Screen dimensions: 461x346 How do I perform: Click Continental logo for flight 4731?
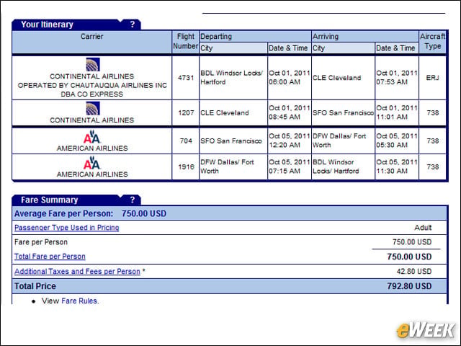(x=93, y=64)
